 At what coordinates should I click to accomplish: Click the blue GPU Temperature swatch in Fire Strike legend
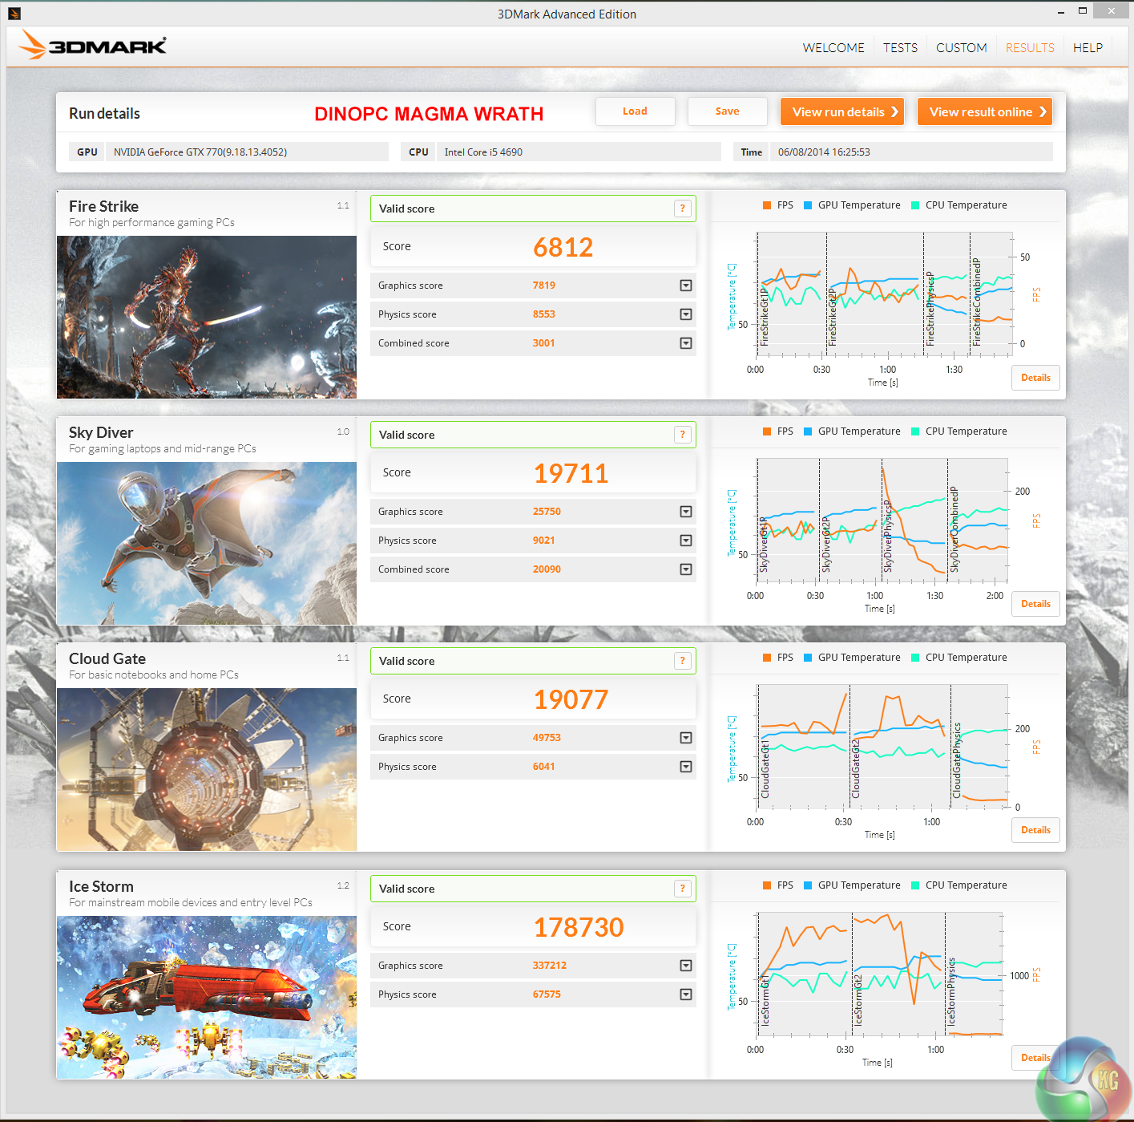coord(808,205)
